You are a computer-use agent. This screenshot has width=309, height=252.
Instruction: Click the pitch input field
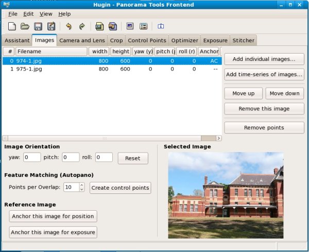71,157
